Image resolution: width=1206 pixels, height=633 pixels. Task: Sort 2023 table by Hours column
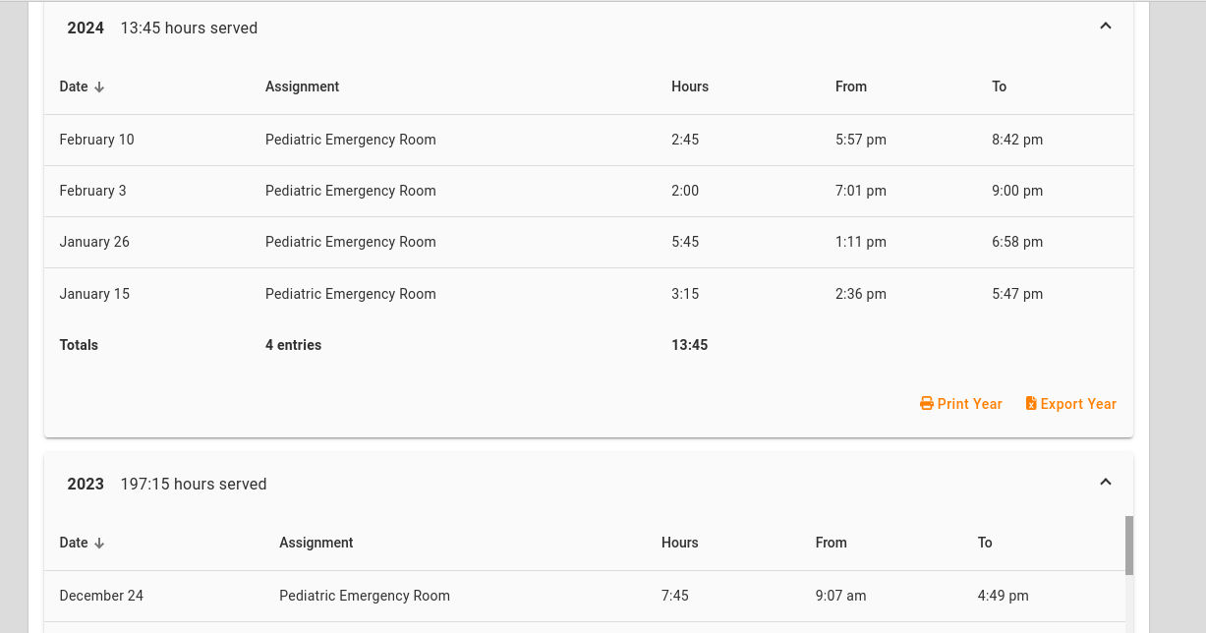point(679,543)
